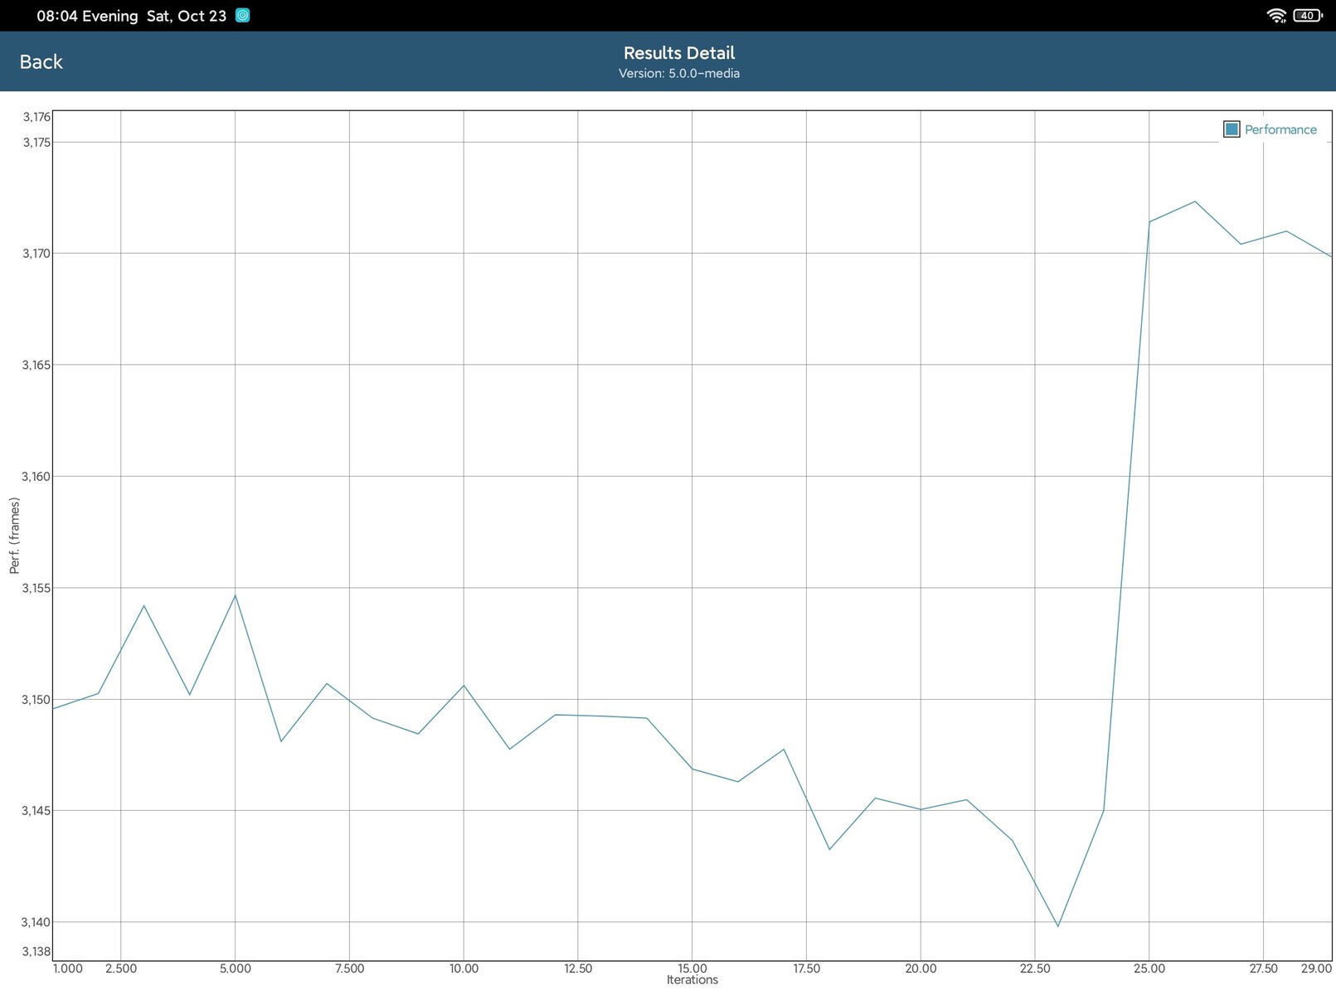
Task: Click the Sat, Oct 23 date text
Action: click(x=187, y=17)
